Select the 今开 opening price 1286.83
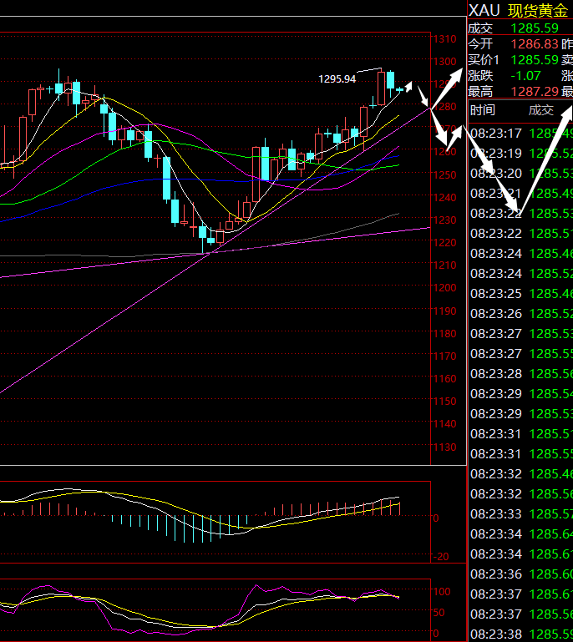The height and width of the screenshot is (642, 573). tap(534, 43)
